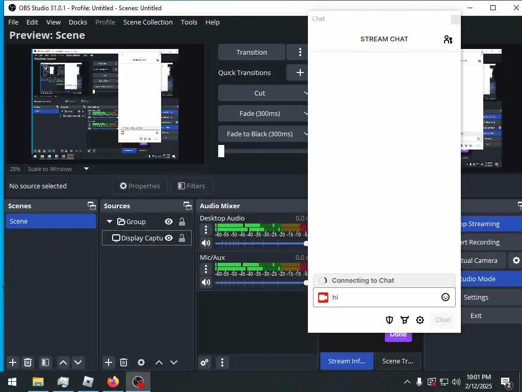Open Desktop Audio options three dots

click(x=206, y=230)
